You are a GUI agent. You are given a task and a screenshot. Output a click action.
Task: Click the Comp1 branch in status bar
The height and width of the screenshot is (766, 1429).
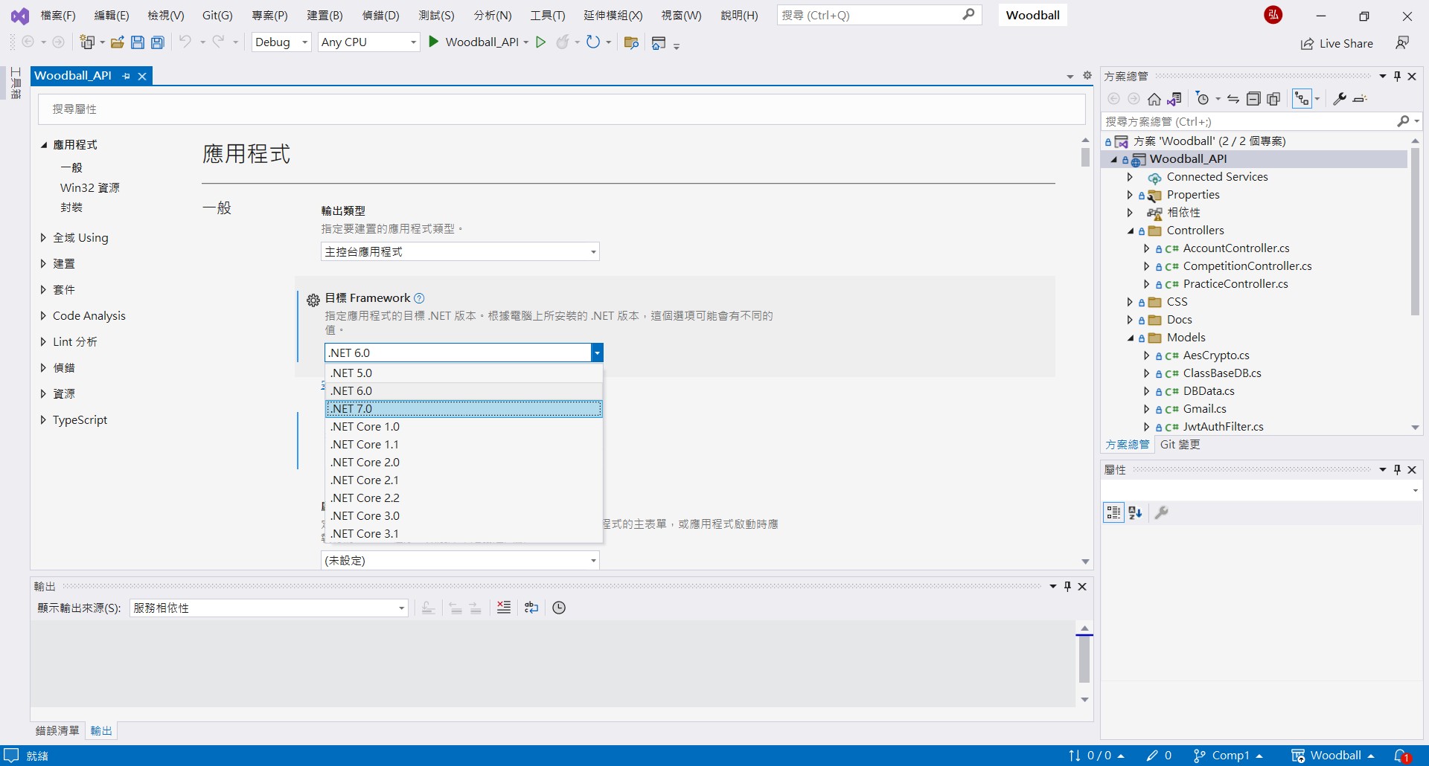click(1228, 756)
